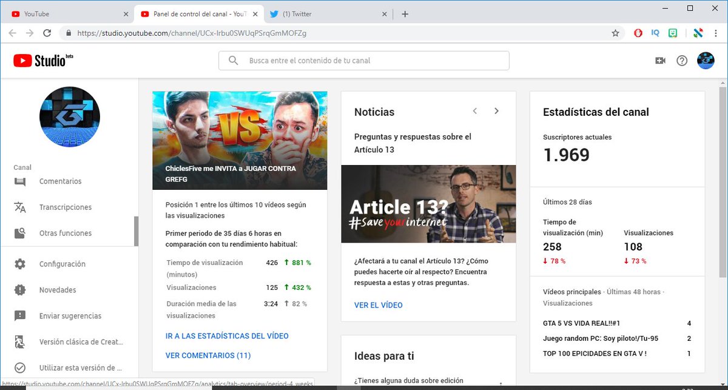Close the Twitter tab
This screenshot has height=390, width=728.
click(x=383, y=14)
